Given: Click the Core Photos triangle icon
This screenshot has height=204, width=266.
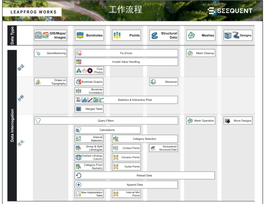Looking at the screenshot, I should [78, 70].
